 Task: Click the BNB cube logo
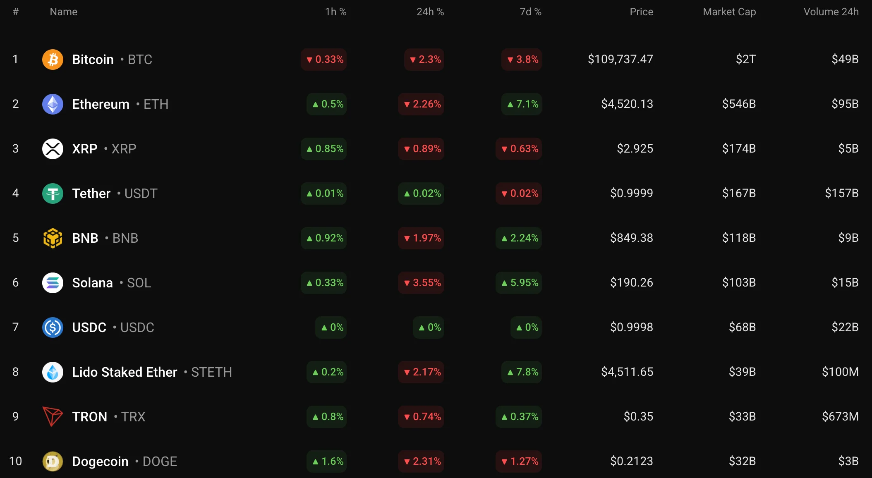tap(53, 238)
